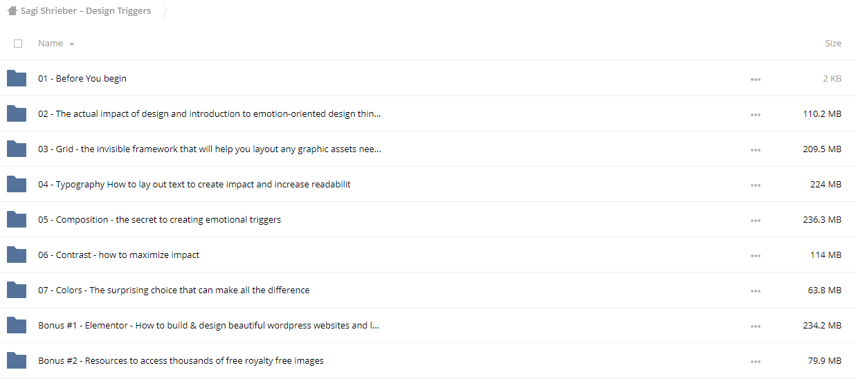Click the home icon in the breadcrumb
856x379 pixels.
(x=12, y=11)
